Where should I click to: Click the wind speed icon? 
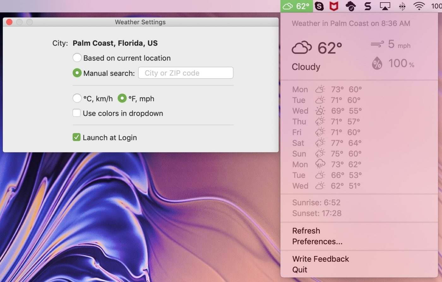tap(377, 44)
